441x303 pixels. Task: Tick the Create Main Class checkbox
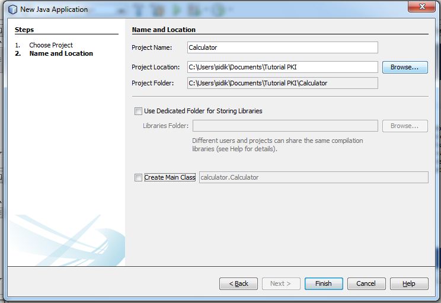click(138, 177)
